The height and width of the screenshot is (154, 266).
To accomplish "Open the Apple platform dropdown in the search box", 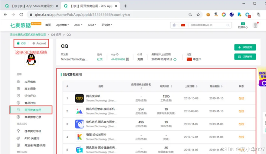I will (x=175, y=25).
